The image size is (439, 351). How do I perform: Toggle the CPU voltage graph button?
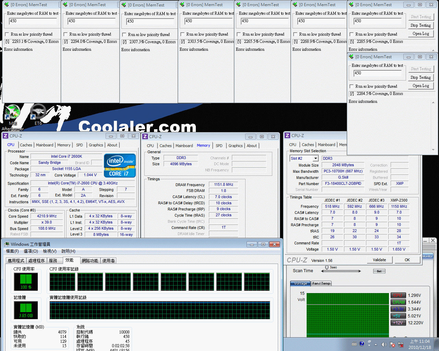point(398,295)
